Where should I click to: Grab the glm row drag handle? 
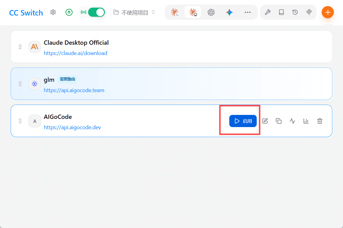[20, 84]
